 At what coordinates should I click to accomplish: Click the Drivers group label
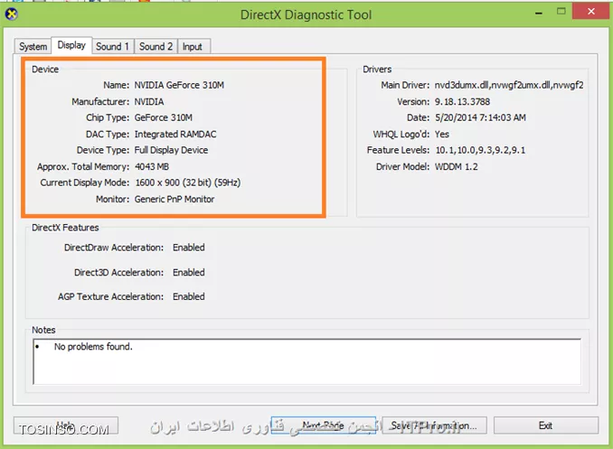(x=377, y=70)
